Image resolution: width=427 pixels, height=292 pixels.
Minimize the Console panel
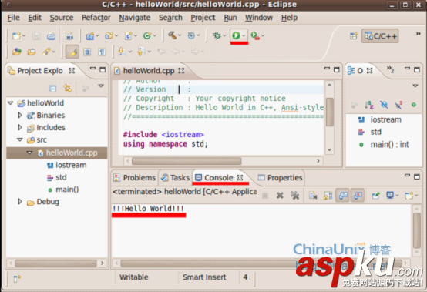407,176
